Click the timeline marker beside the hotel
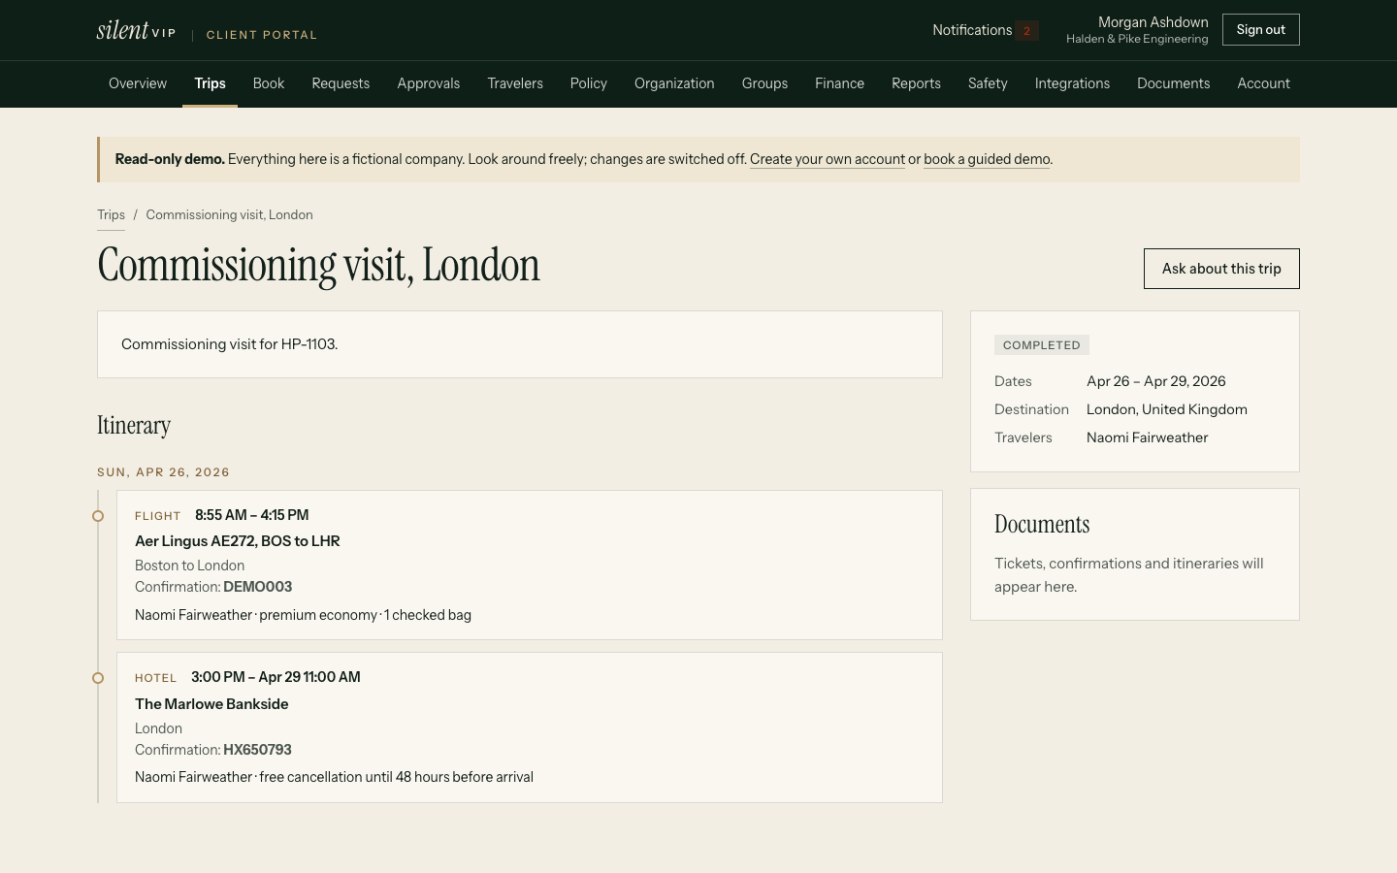Viewport: 1397px width, 873px height. click(98, 678)
